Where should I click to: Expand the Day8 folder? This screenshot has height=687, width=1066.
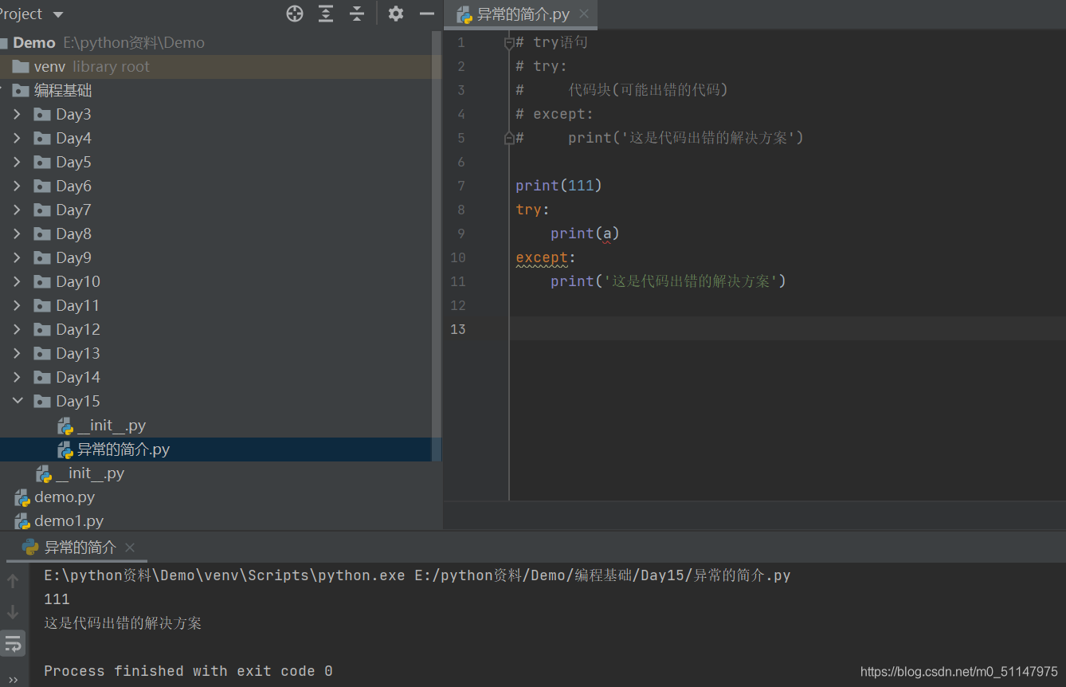coord(17,234)
